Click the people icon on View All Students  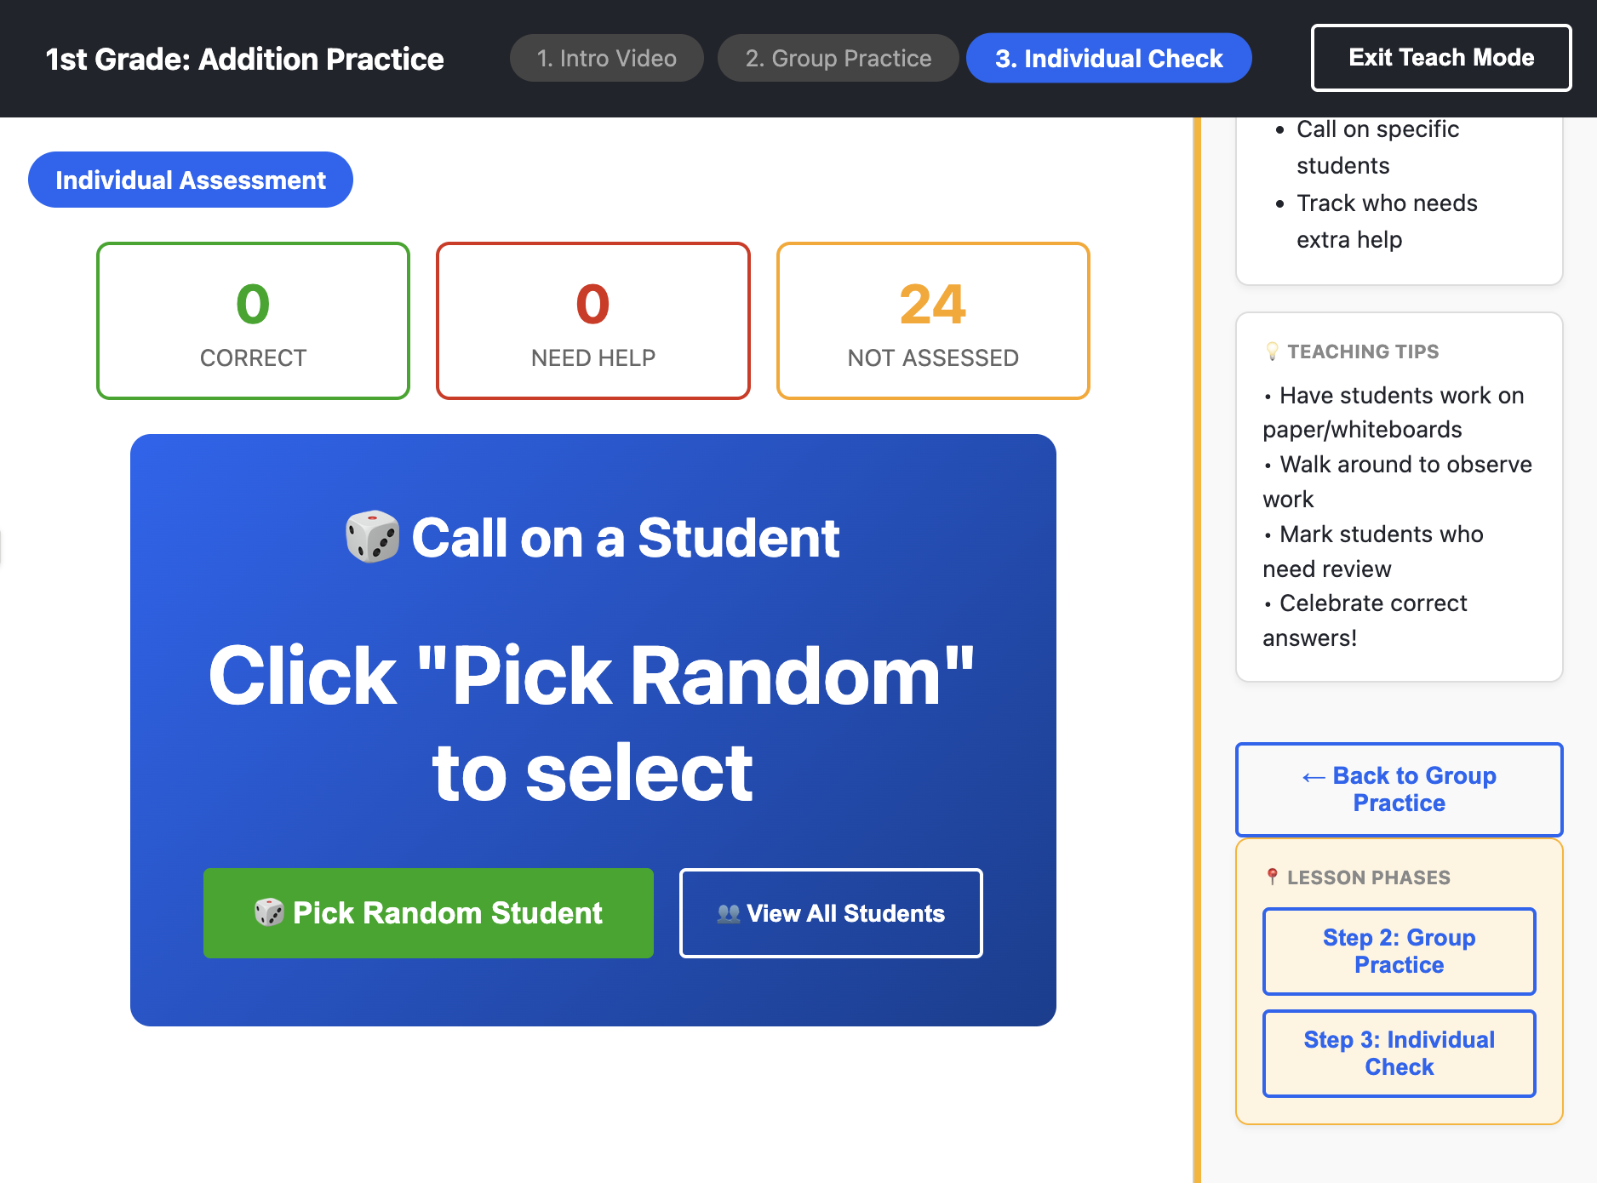coord(728,913)
